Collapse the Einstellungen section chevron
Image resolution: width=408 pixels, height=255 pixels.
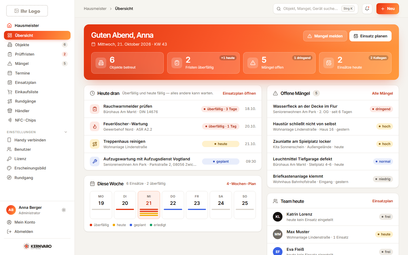point(66,132)
